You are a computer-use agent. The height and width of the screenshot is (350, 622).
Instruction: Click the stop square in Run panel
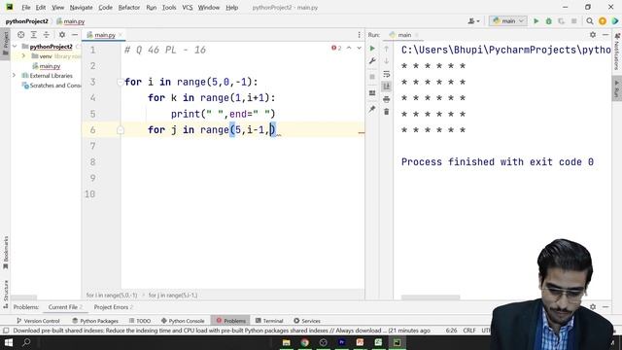(372, 77)
